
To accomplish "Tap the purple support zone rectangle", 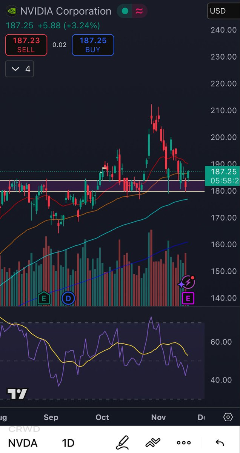I will point(102,186).
